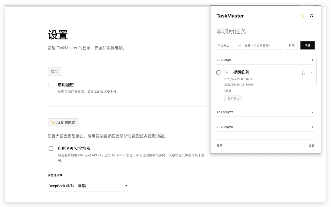Click the 2026/06/09 08:46:55 created time
Image resolution: width=331 pixels, height=207 pixels.
click(x=239, y=79)
